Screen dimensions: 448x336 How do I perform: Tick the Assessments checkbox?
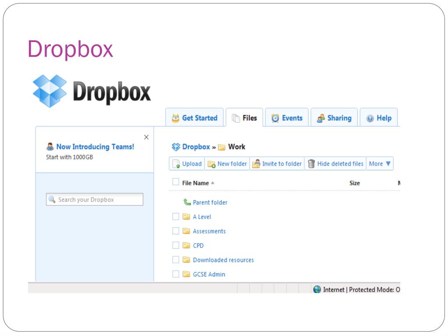point(176,231)
